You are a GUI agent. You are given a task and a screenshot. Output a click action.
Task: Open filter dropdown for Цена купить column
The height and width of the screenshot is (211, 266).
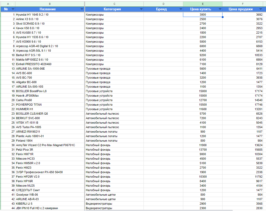(220, 9)
